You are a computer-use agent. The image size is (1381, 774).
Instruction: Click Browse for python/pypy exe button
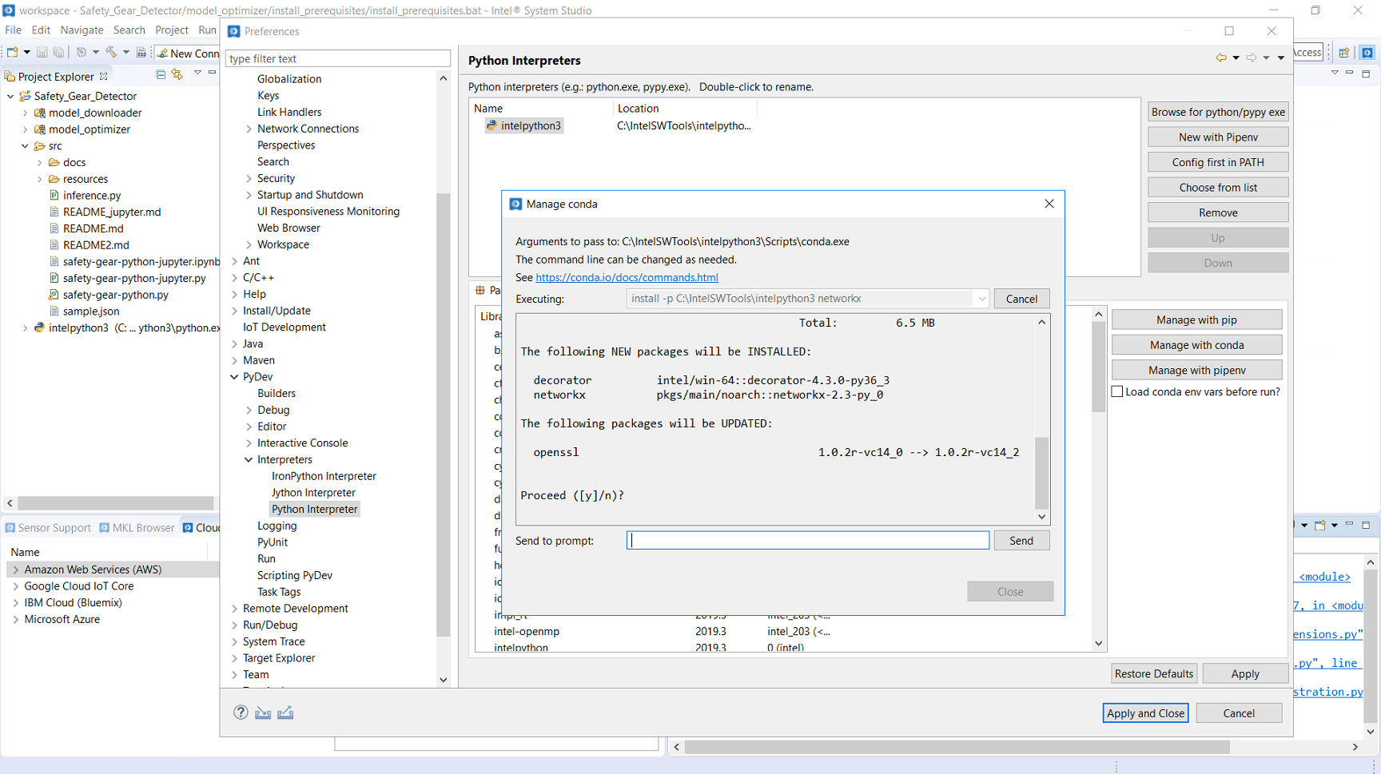tap(1218, 112)
